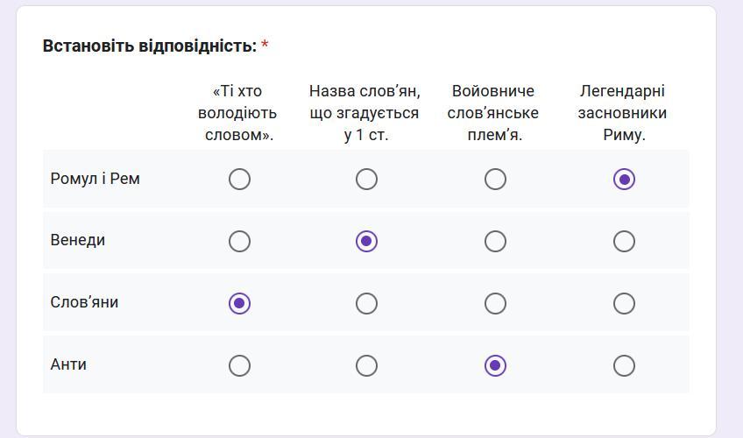743x438 pixels.
Task: Select Назва слов'ян у 1 ст. for Венеди
Action: pyautogui.click(x=366, y=241)
